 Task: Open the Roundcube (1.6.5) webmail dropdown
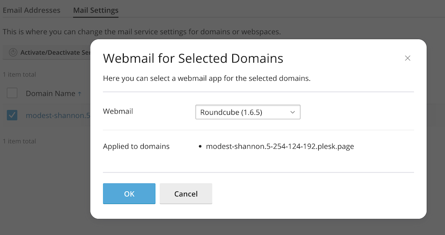click(248, 112)
